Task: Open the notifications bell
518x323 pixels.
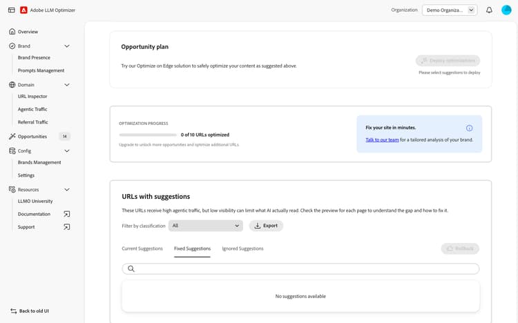Action: [x=489, y=10]
